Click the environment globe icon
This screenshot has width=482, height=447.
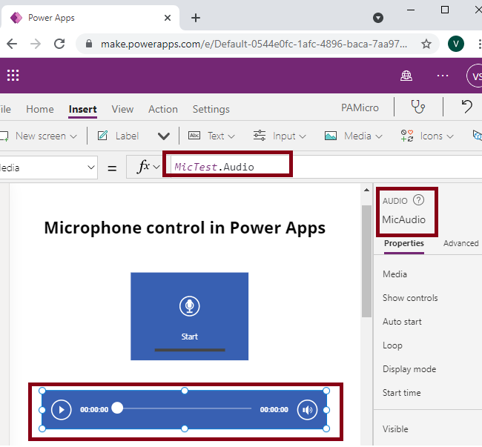point(406,76)
